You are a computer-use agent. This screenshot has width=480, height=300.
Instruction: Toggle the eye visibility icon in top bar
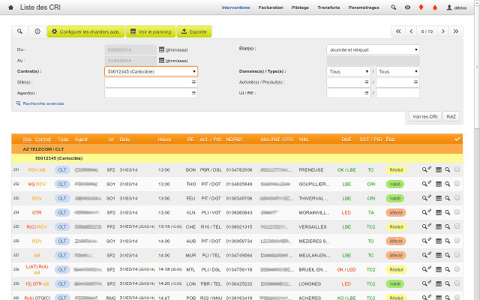(x=407, y=7)
